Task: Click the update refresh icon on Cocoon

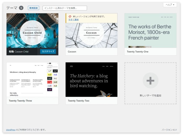Action: 70,17
